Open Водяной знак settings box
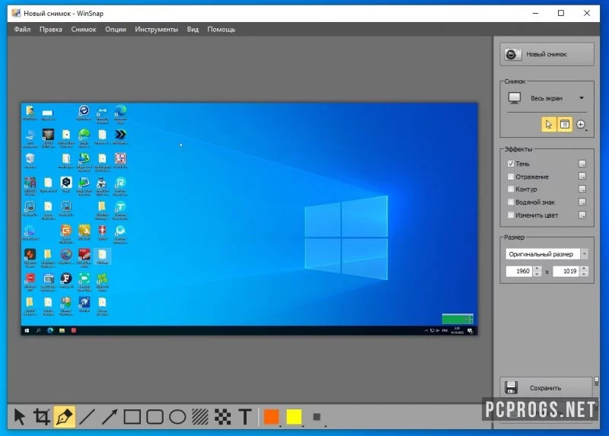This screenshot has width=609, height=436. 582,202
